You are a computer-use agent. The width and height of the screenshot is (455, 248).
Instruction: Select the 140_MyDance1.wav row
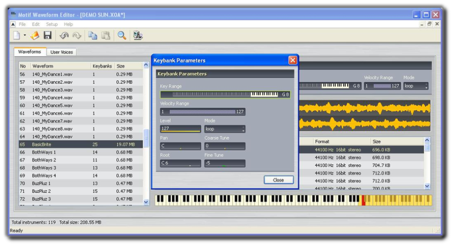tap(81, 74)
